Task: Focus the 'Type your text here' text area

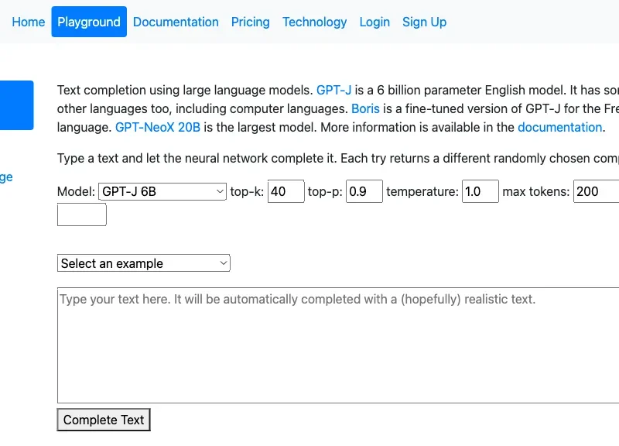Action: 338,345
